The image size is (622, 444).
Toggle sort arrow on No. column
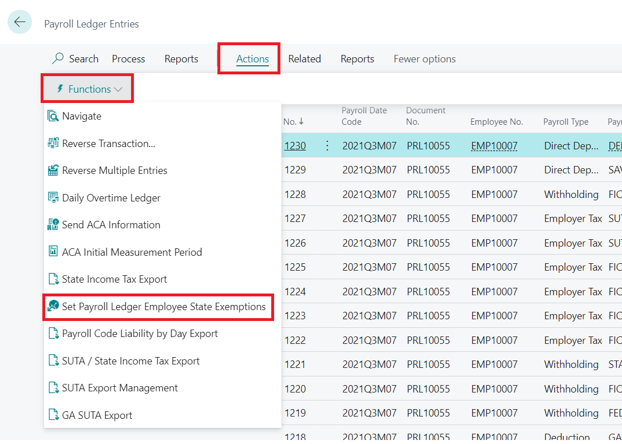click(x=301, y=122)
